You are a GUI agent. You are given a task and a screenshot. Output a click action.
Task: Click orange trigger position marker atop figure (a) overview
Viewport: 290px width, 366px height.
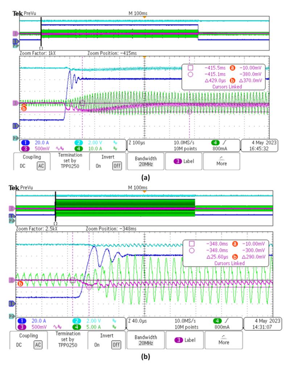coord(145,17)
